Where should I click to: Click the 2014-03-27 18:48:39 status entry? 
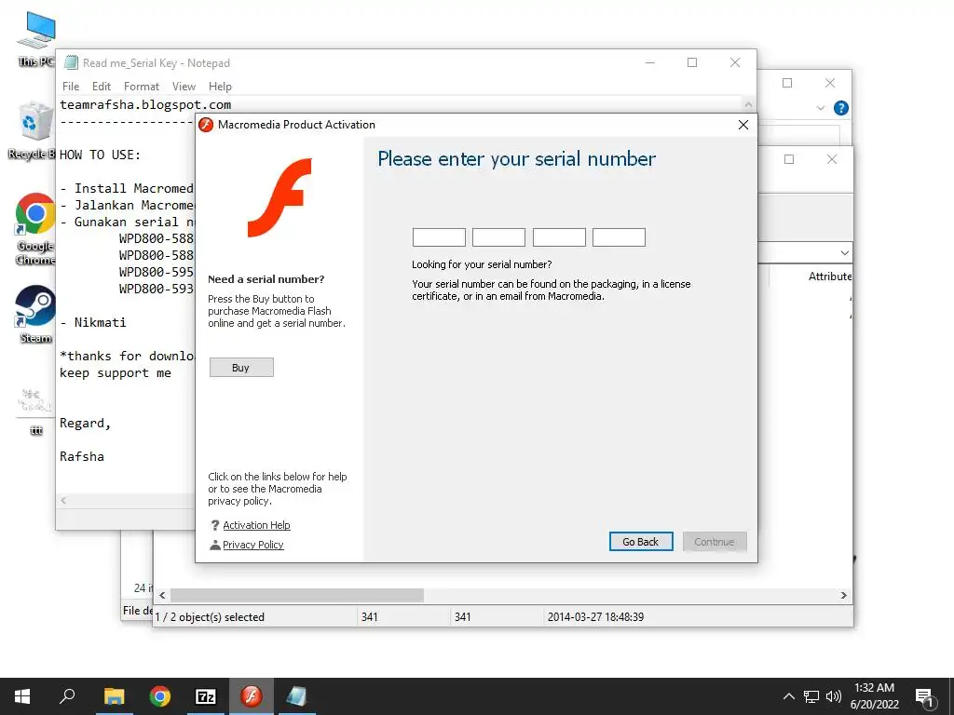click(x=595, y=617)
